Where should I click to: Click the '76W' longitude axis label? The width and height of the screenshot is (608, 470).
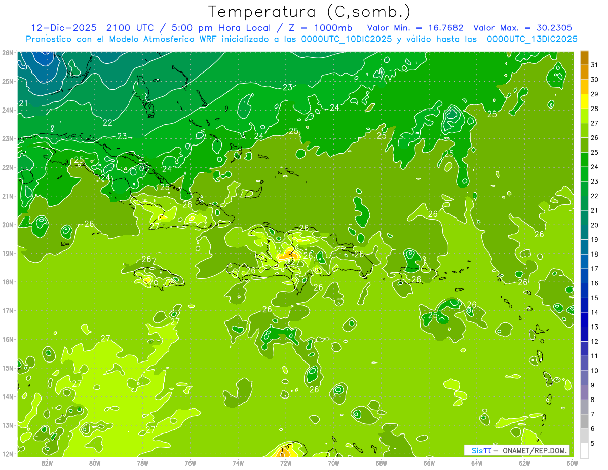pos(191,463)
